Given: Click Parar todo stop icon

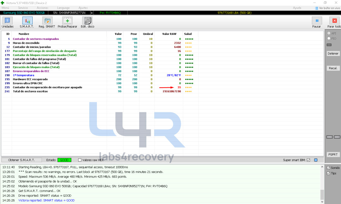Looking at the screenshot, I should (x=334, y=21).
